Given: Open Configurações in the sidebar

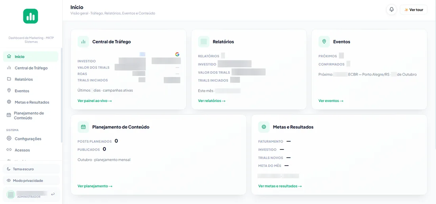Looking at the screenshot, I should pos(31,139).
